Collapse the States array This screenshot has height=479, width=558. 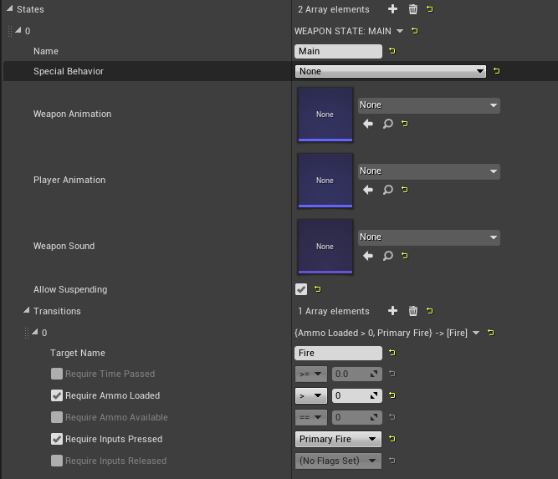(x=9, y=8)
